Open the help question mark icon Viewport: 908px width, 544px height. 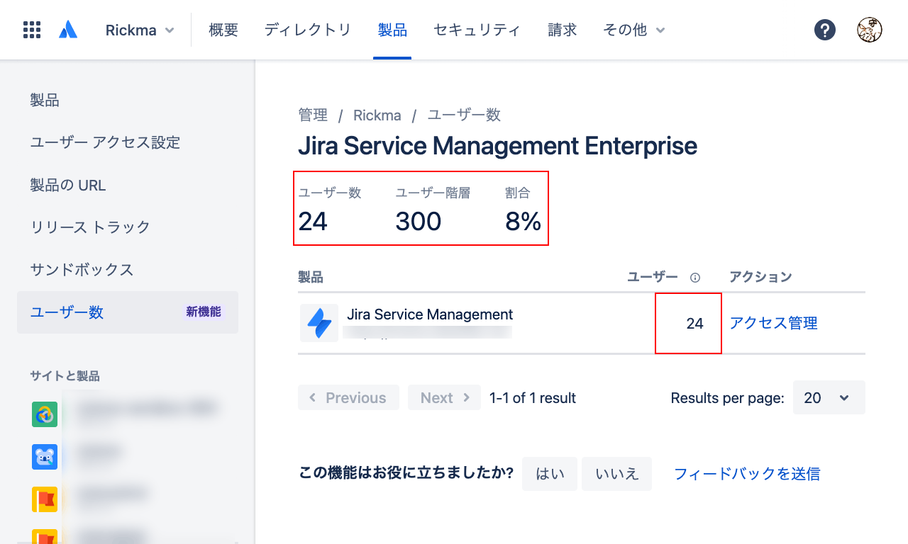click(x=825, y=30)
